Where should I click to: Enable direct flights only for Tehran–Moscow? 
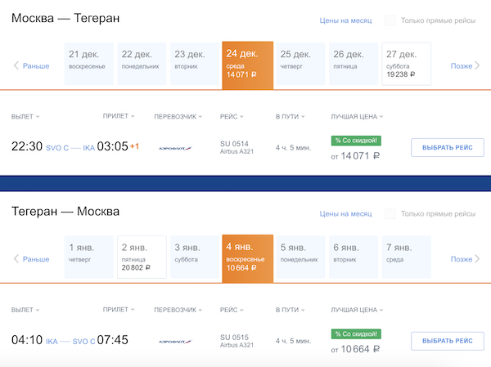390,213
